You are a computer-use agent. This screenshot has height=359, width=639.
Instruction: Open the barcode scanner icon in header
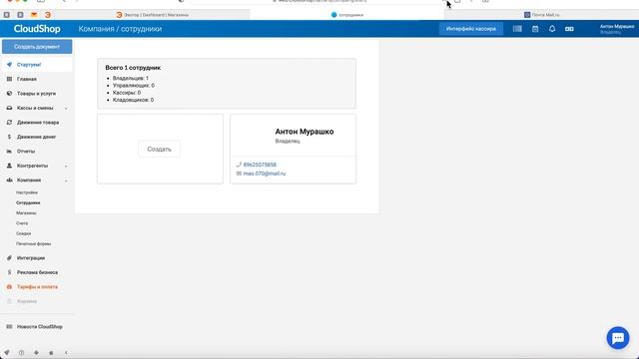click(x=517, y=29)
